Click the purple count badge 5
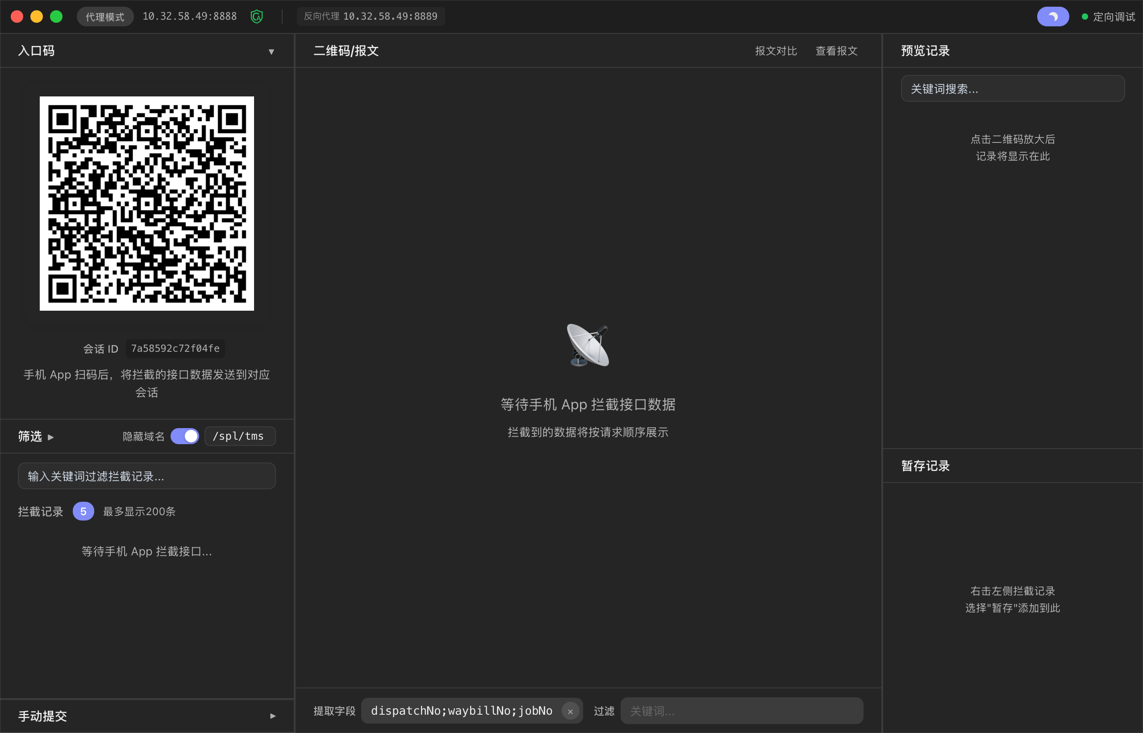Screen dimensions: 1143x733 [x=83, y=511]
